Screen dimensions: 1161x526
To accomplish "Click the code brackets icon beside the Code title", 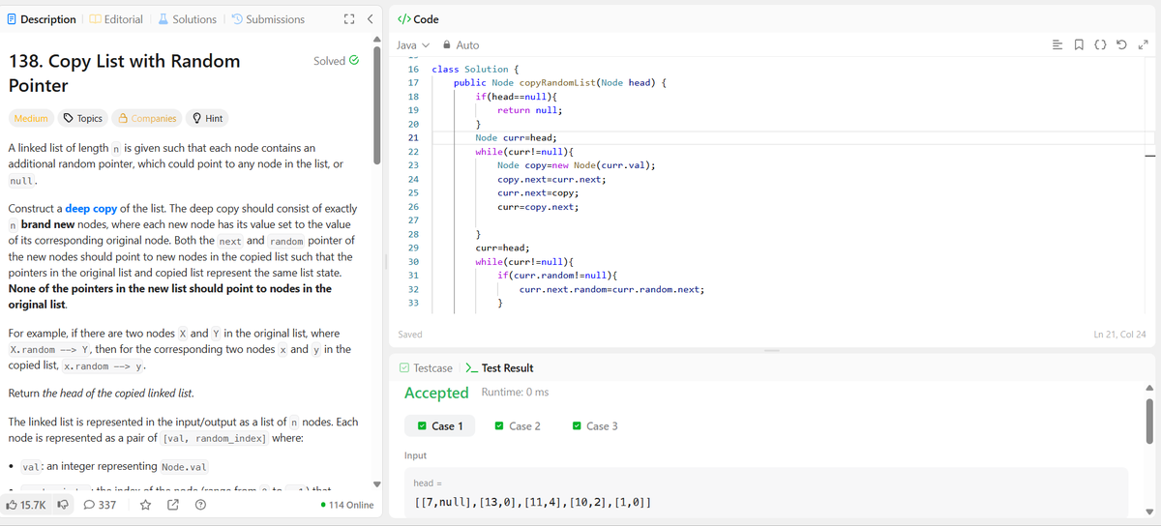I will pyautogui.click(x=403, y=19).
